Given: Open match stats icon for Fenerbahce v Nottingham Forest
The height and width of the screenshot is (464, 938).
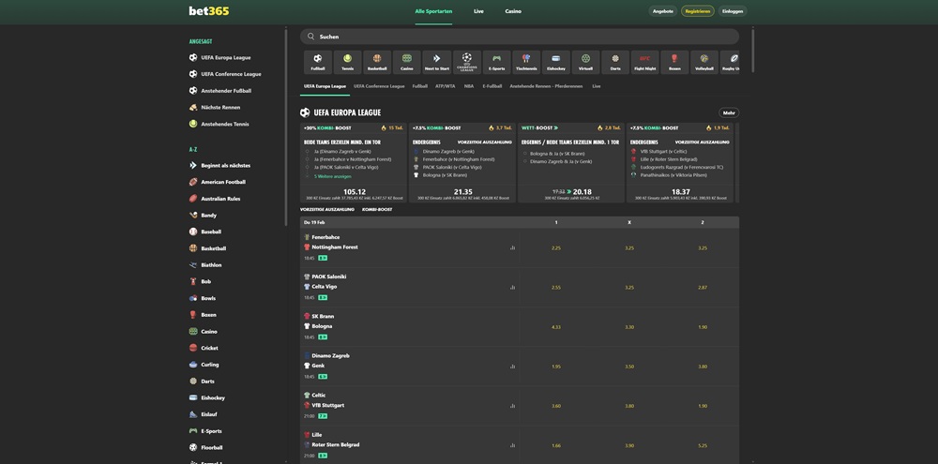Looking at the screenshot, I should [x=513, y=247].
